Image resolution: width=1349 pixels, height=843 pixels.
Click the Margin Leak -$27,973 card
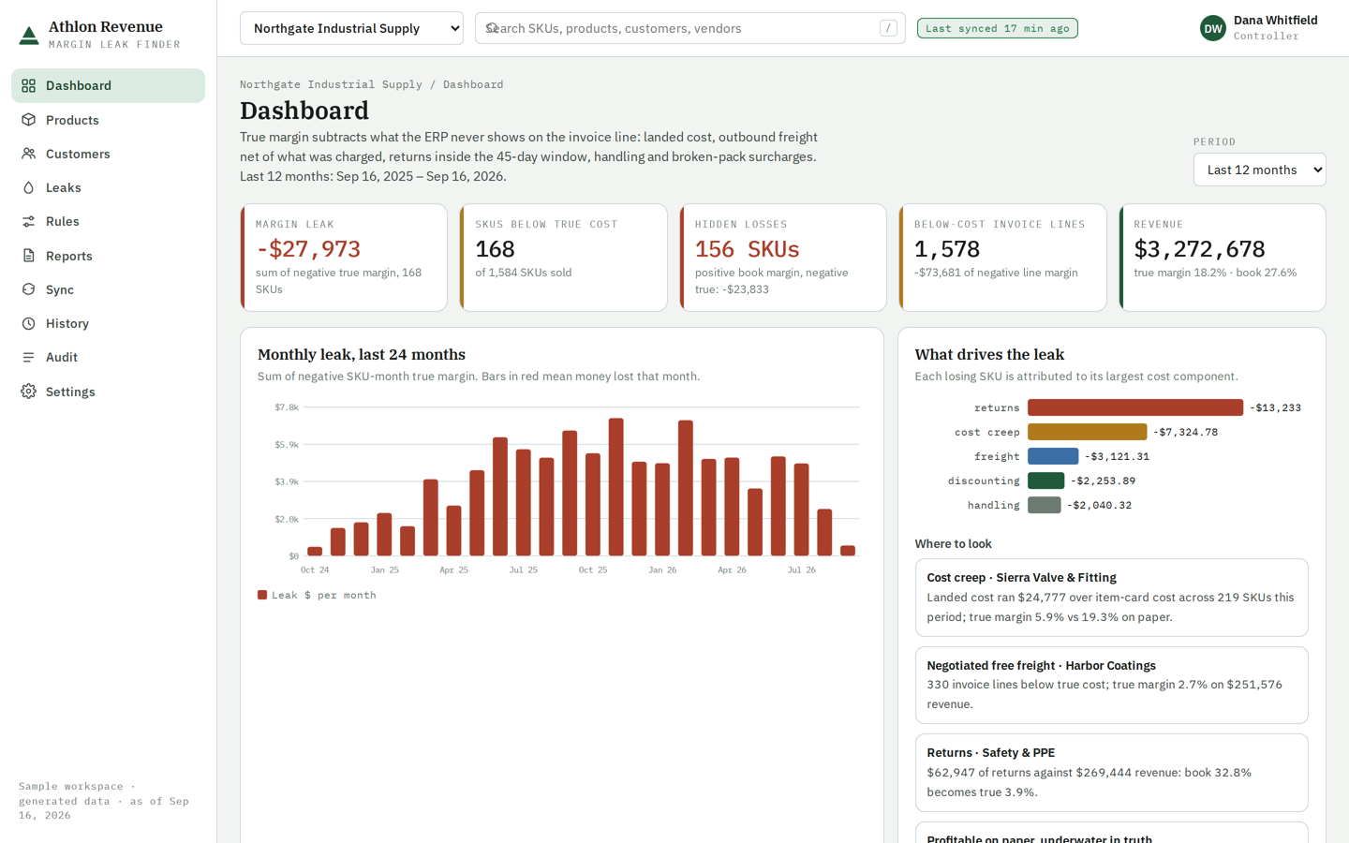click(344, 258)
